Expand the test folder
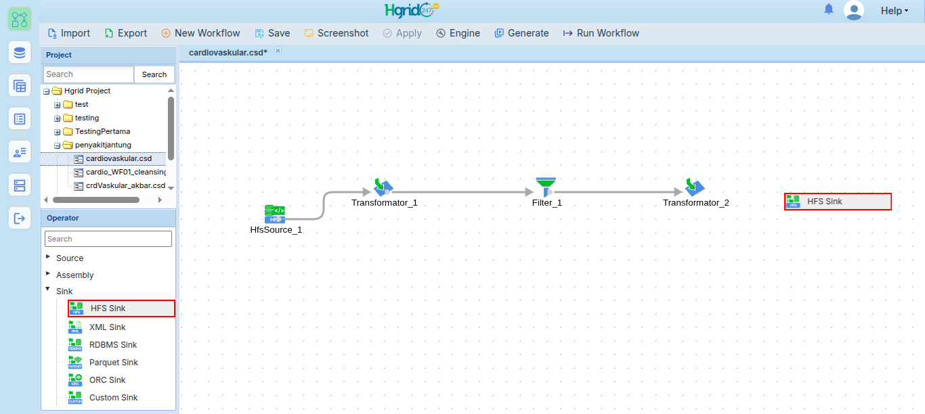The image size is (925, 414). pos(58,105)
